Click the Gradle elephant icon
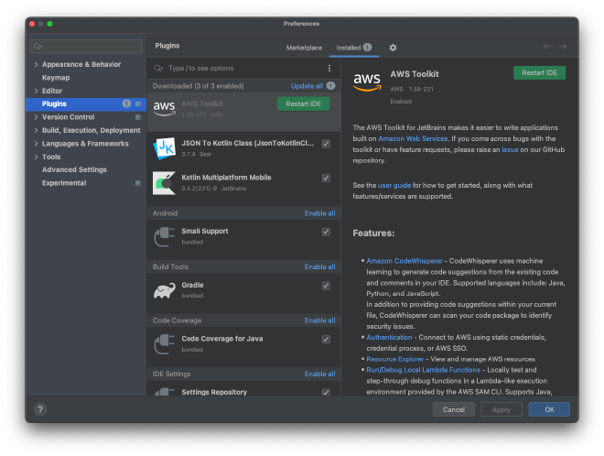The image size is (604, 456). coord(165,290)
